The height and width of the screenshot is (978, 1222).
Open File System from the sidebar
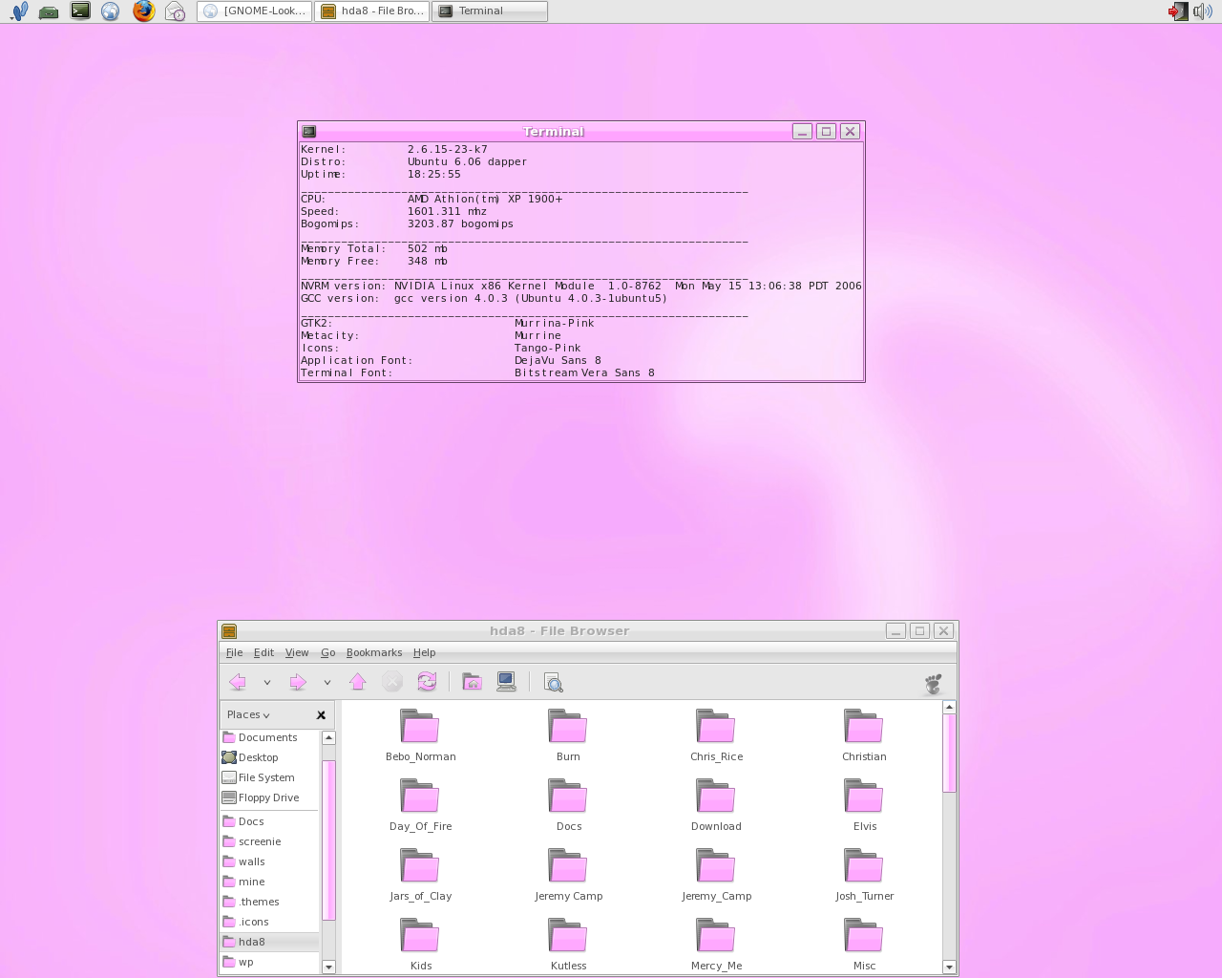pyautogui.click(x=258, y=777)
